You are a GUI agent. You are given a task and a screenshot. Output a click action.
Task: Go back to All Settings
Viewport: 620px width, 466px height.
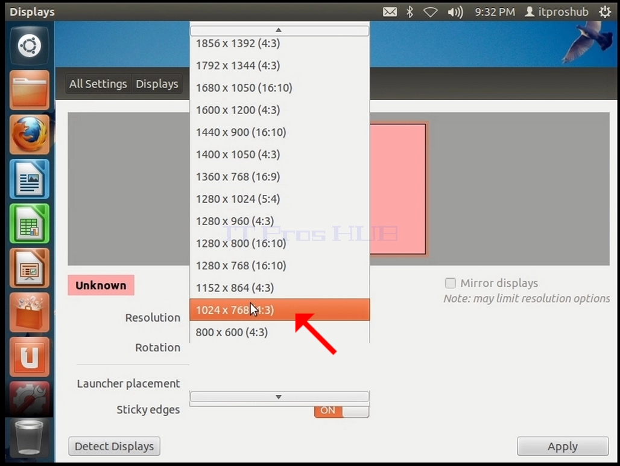pyautogui.click(x=98, y=84)
